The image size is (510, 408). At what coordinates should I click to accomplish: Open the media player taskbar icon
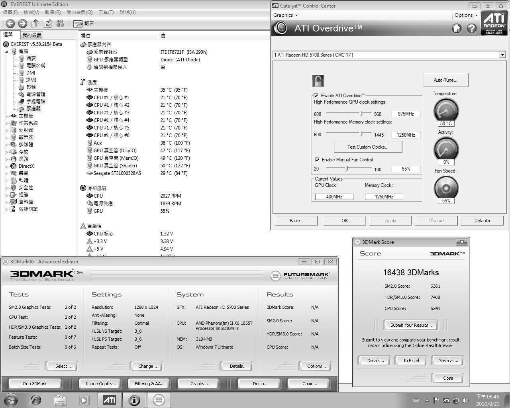point(84,400)
